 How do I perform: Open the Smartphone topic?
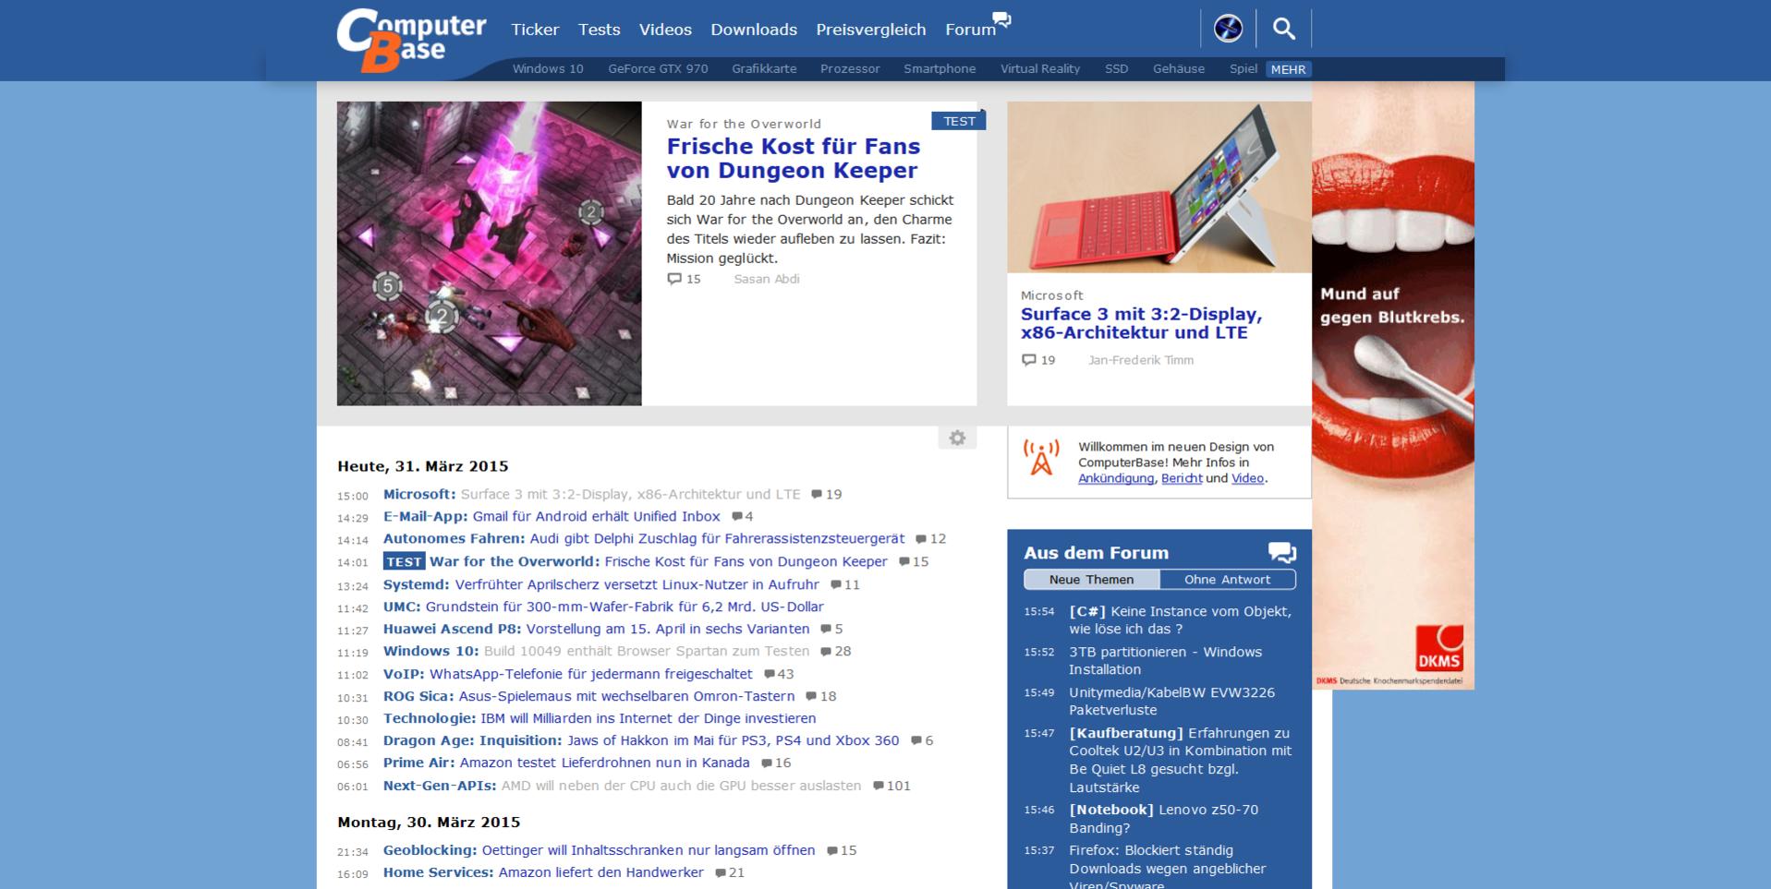[x=940, y=69]
